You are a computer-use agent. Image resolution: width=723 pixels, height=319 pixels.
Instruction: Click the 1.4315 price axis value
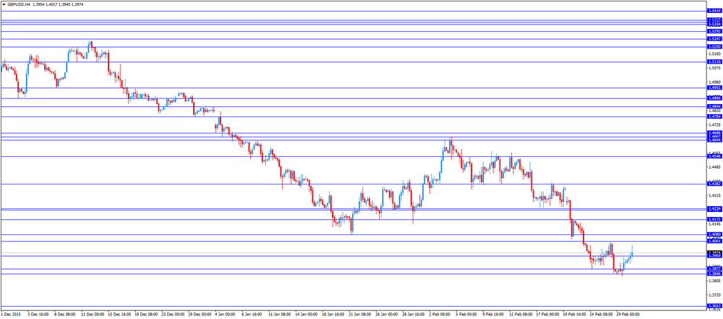coord(714,196)
